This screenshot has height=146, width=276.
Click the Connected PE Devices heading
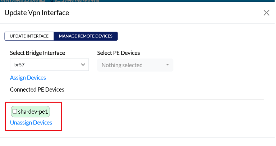pyautogui.click(x=37, y=90)
